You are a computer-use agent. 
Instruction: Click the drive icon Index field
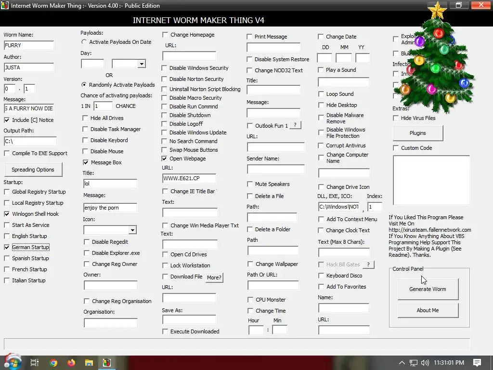click(375, 207)
